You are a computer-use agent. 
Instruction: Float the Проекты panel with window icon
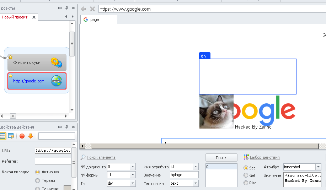pos(60,8)
